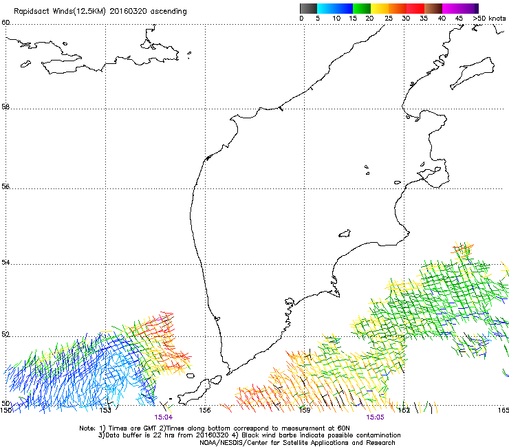Click the latitude label 58

[6, 107]
